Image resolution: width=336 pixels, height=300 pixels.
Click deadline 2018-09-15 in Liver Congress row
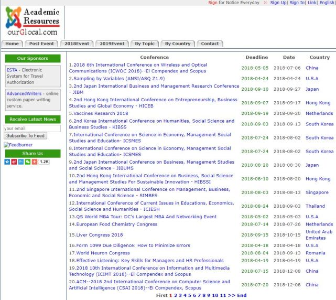coord(255,235)
